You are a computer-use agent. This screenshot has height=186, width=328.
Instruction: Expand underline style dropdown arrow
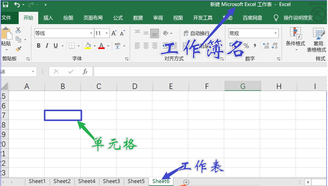point(63,46)
